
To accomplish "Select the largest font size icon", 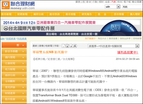I will coord(75,46).
